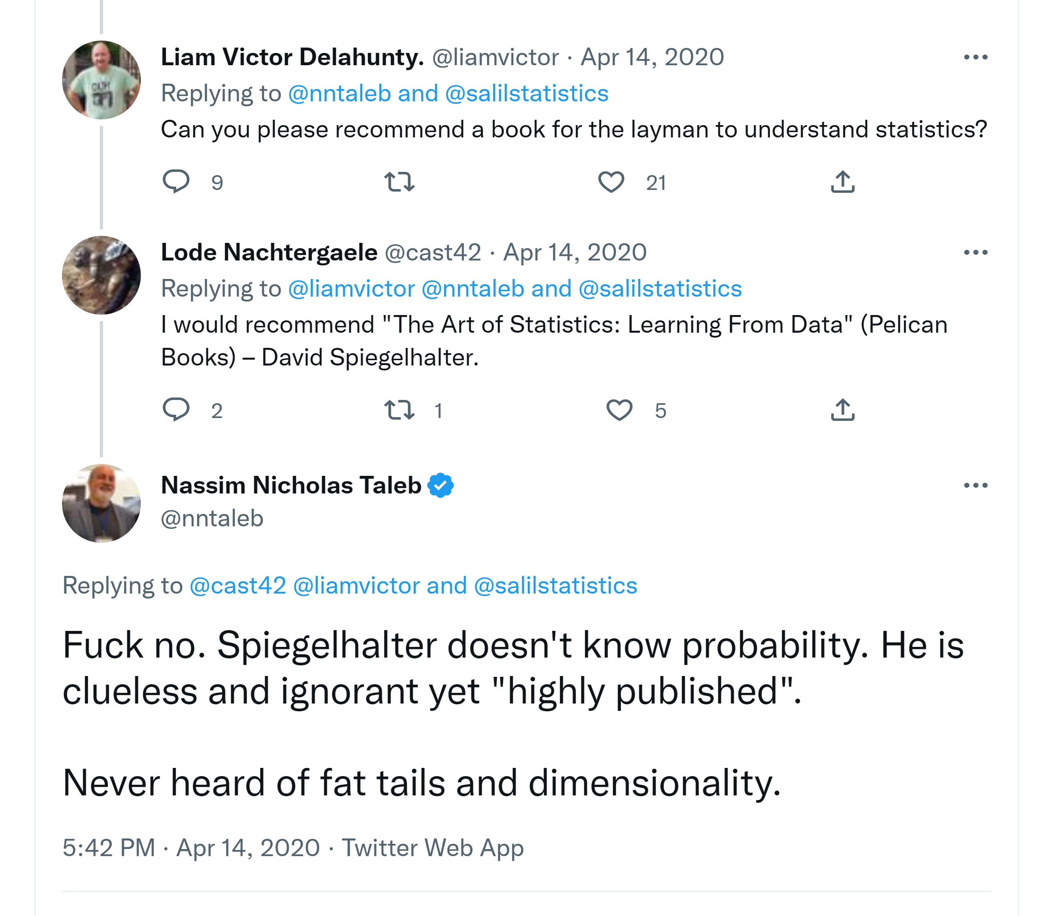The height and width of the screenshot is (916, 1049).
Task: Open Nassim Nicholas Taleb's avatar
Action: pos(101,503)
